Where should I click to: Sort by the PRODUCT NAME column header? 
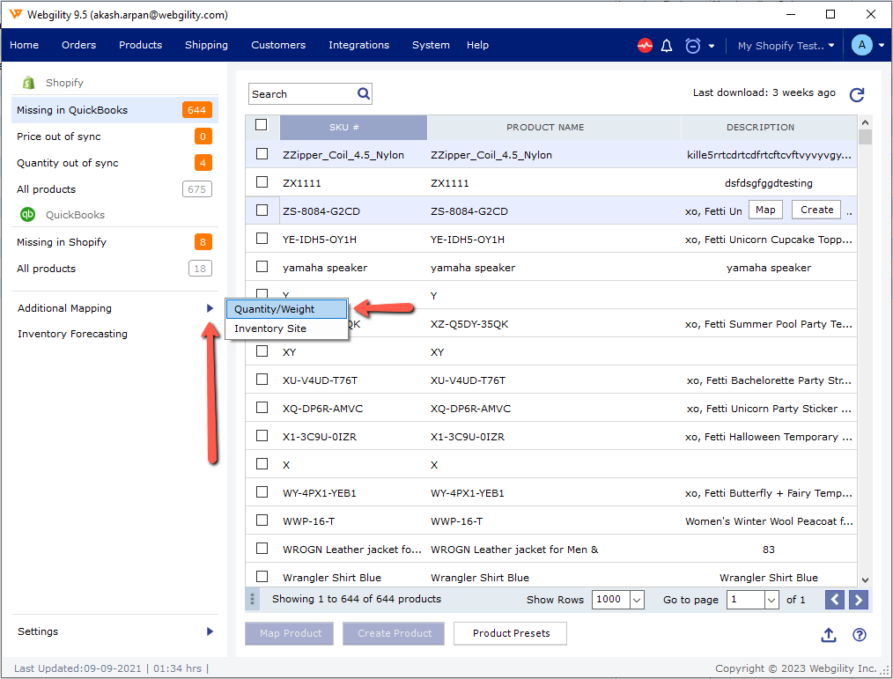pos(554,128)
